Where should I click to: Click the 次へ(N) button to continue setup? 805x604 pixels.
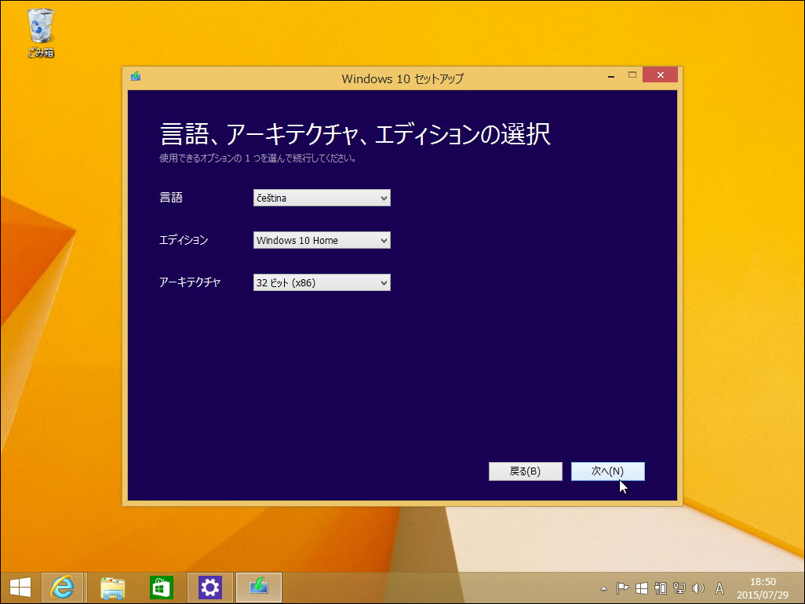point(608,471)
